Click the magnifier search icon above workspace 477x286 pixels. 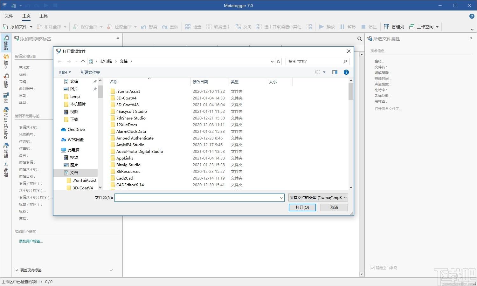(359, 39)
